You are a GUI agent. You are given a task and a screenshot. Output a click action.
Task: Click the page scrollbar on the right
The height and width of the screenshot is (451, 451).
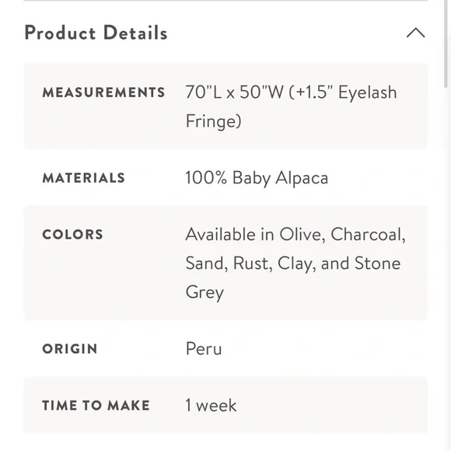click(446, 43)
